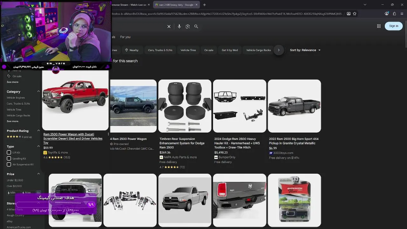Filter by eBay store
407x229 pixels.
(x=10, y=221)
